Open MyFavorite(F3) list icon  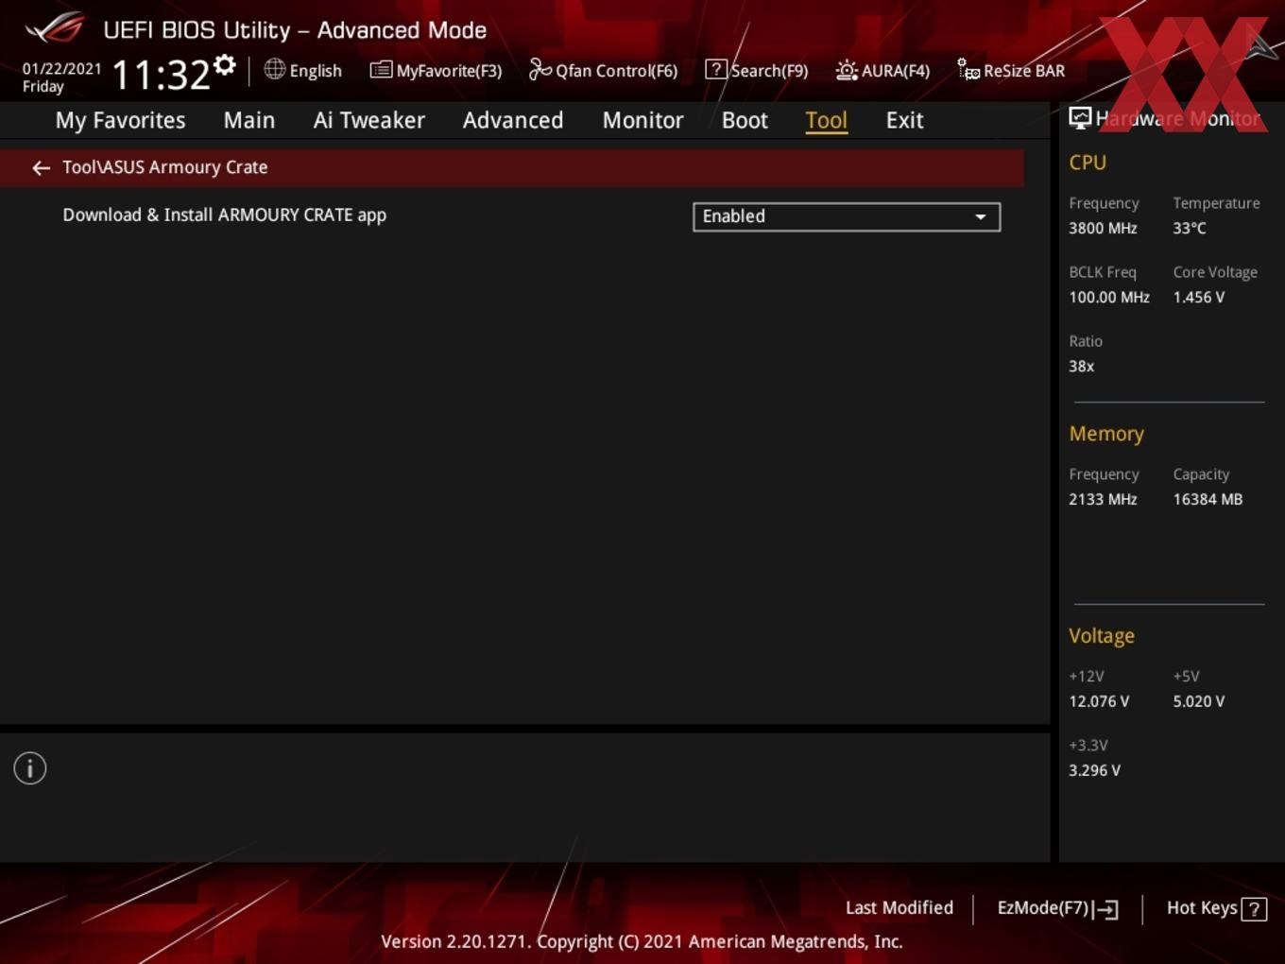381,70
